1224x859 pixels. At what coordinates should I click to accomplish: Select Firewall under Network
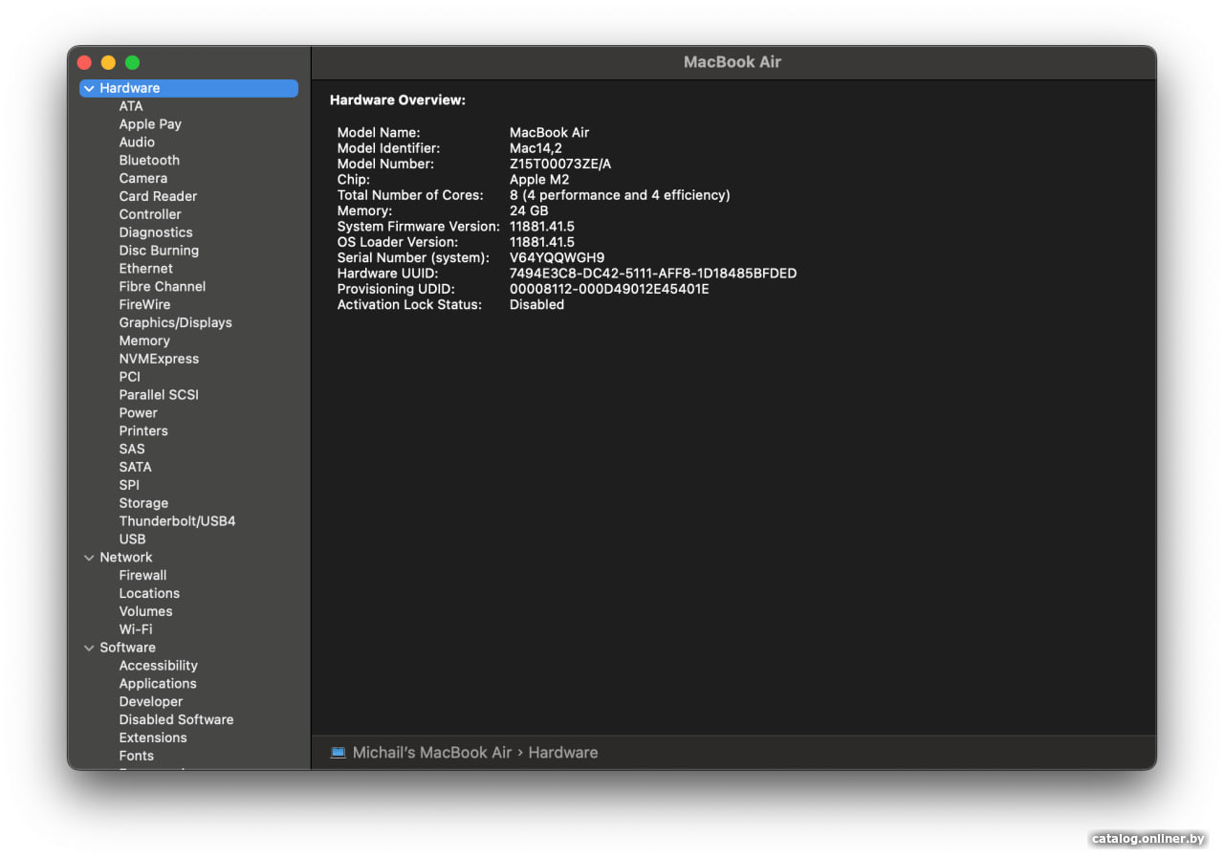click(142, 576)
